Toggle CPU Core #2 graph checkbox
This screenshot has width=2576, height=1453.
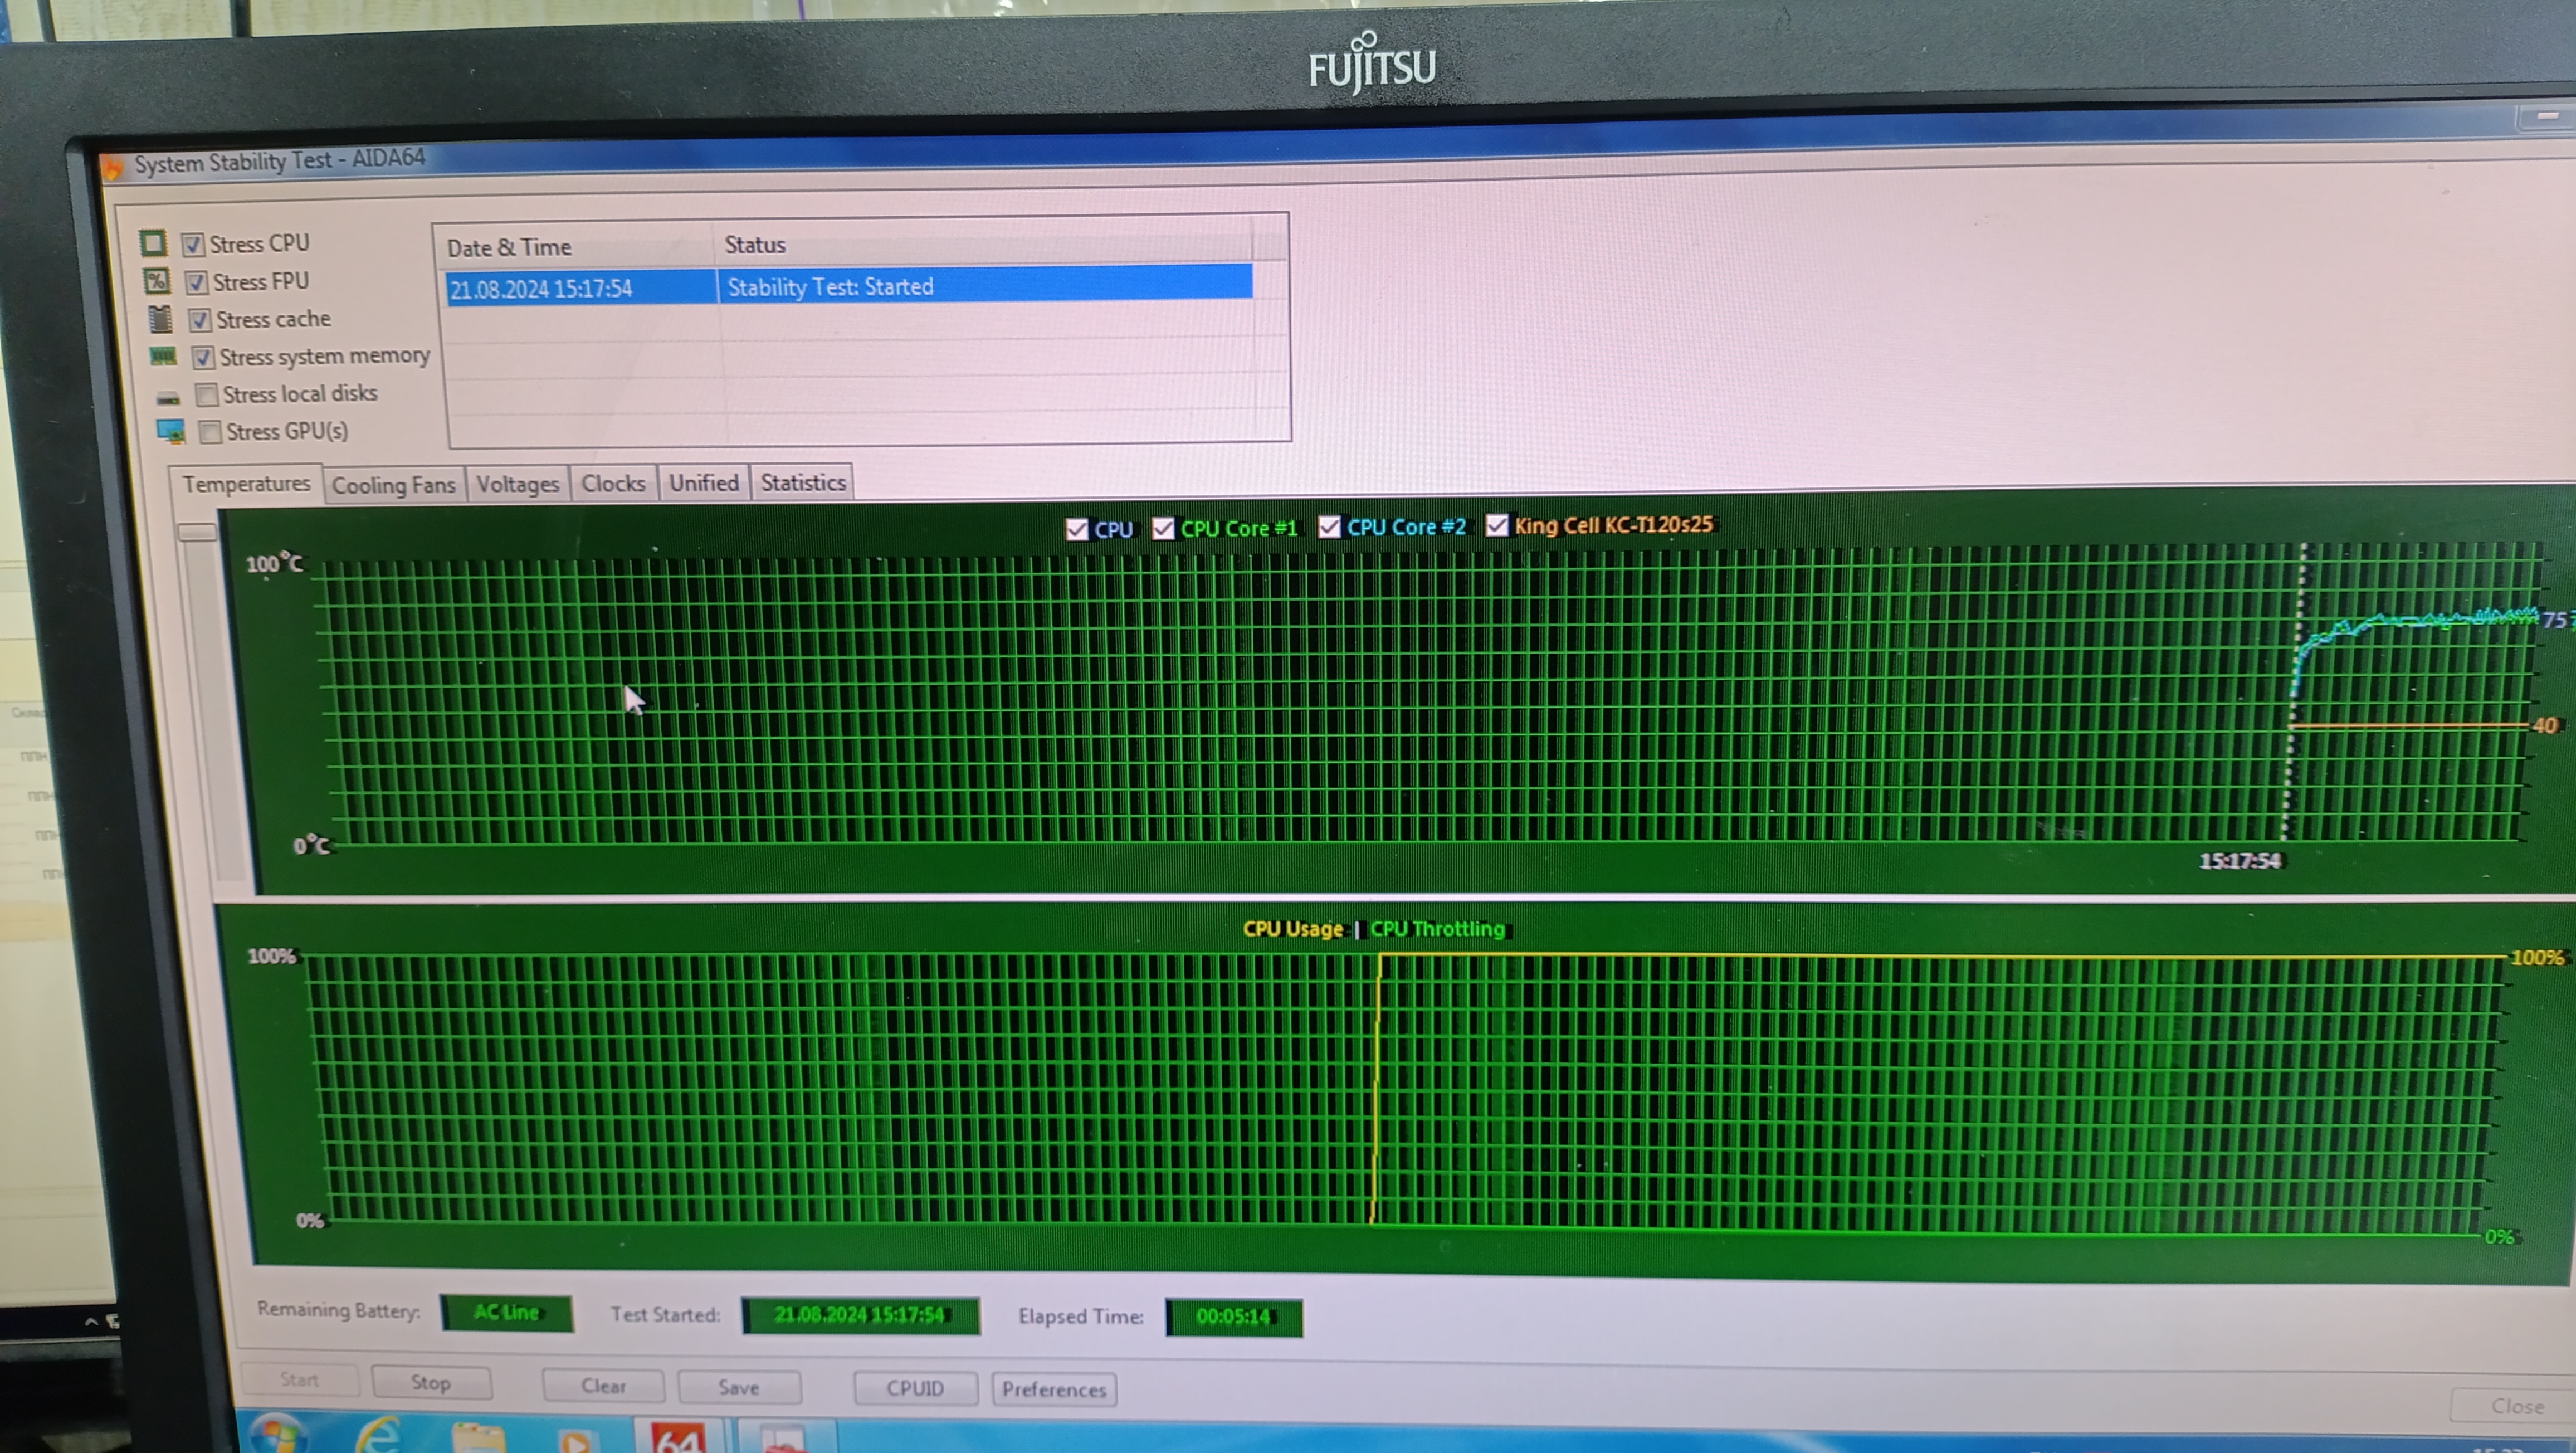pyautogui.click(x=1329, y=526)
